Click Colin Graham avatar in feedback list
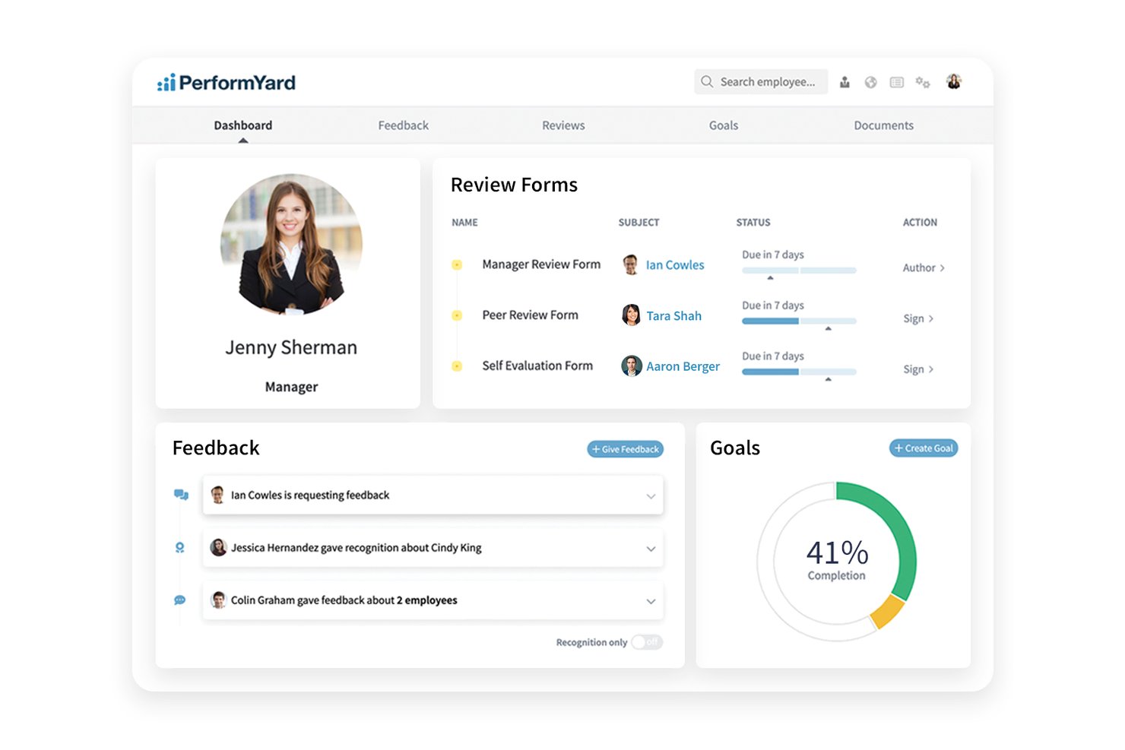The image size is (1125, 750). [218, 600]
